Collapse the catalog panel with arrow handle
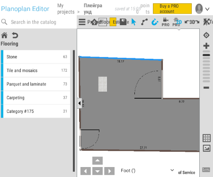This screenshot has width=213, height=177. (80, 103)
